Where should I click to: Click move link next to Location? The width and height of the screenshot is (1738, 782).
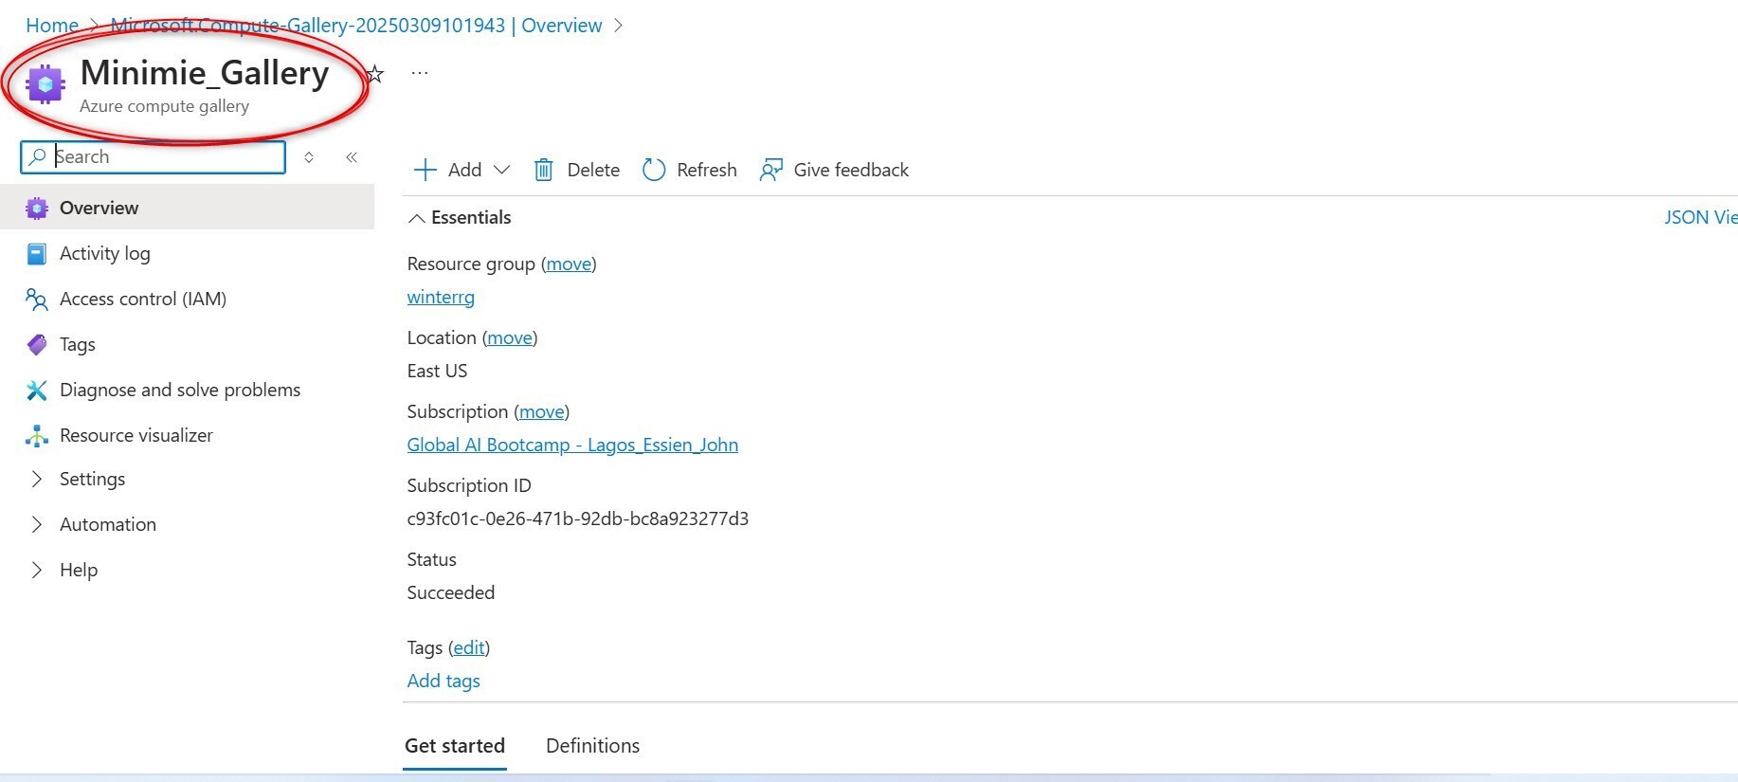click(x=510, y=337)
